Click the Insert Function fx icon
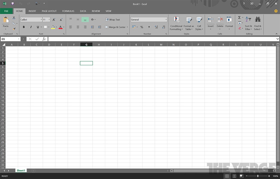The image size is (280, 179). click(x=44, y=39)
